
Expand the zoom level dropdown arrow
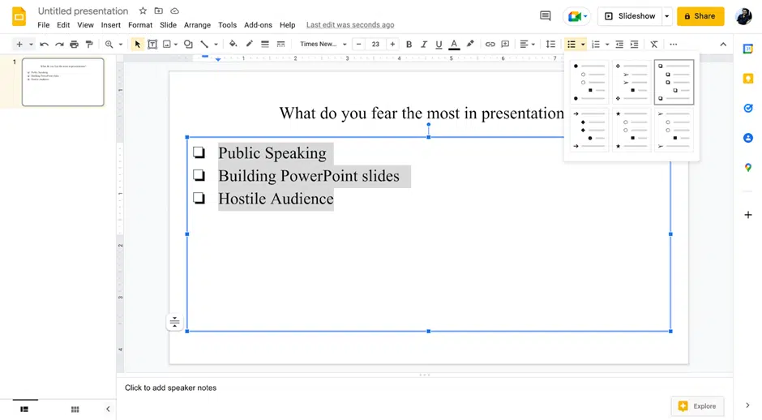(x=121, y=45)
